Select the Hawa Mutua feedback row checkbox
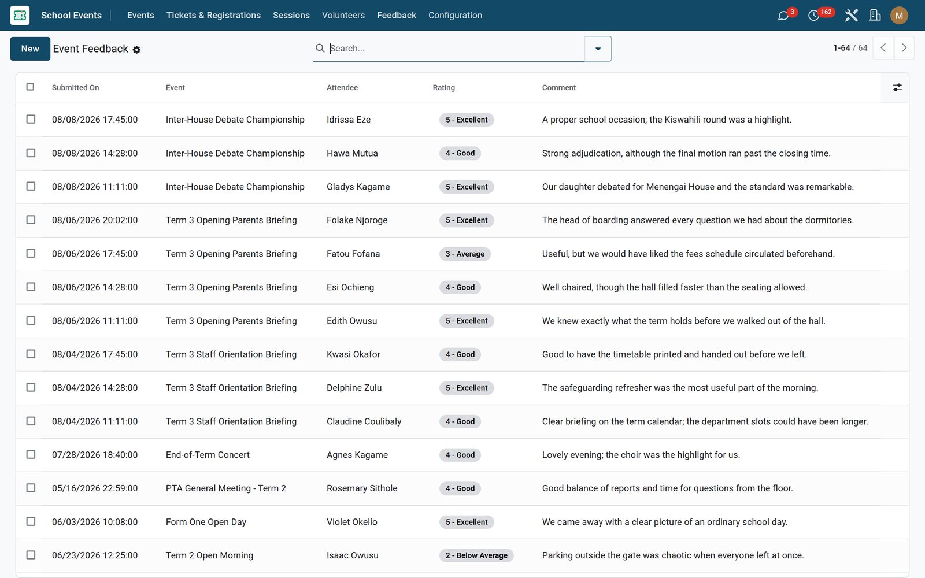The height and width of the screenshot is (578, 925). tap(31, 153)
